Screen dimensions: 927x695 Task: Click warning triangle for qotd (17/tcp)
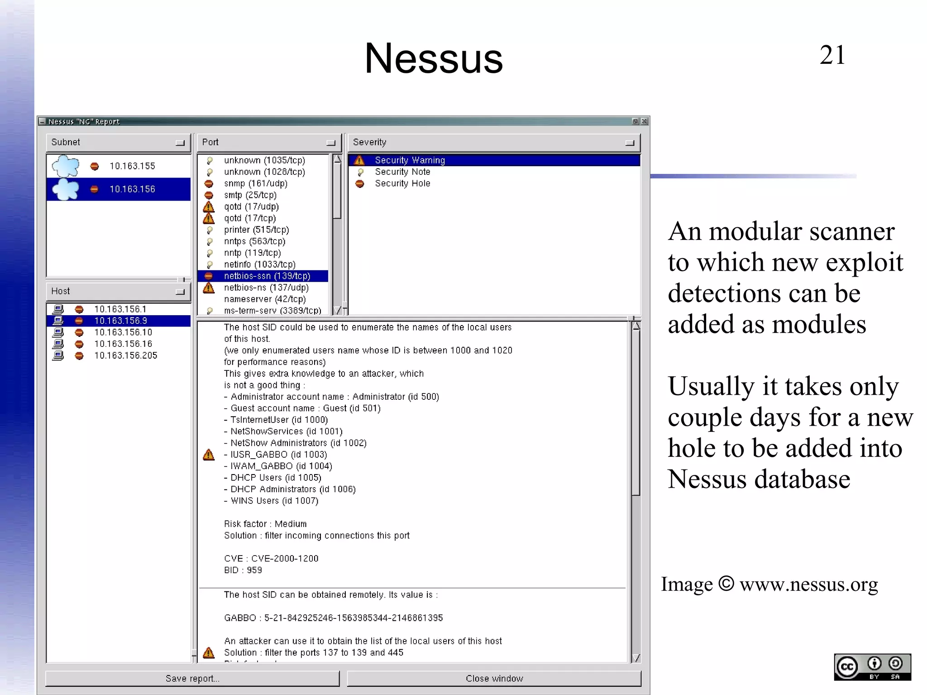[209, 218]
